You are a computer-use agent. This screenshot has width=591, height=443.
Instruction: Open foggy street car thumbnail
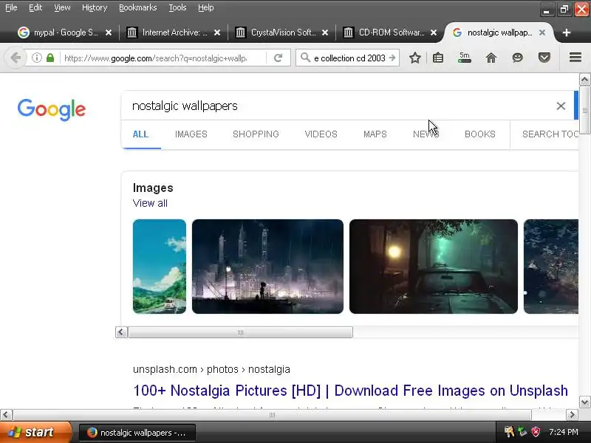point(434,267)
